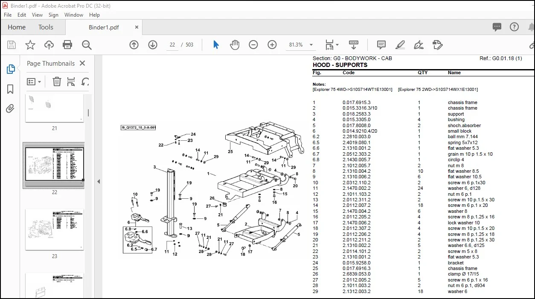Switch to the Tools tab
The image size is (535, 299).
pyautogui.click(x=46, y=27)
